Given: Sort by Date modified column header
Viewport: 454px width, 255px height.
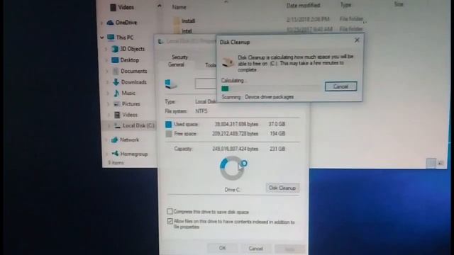Looking at the screenshot, I should (303, 5).
